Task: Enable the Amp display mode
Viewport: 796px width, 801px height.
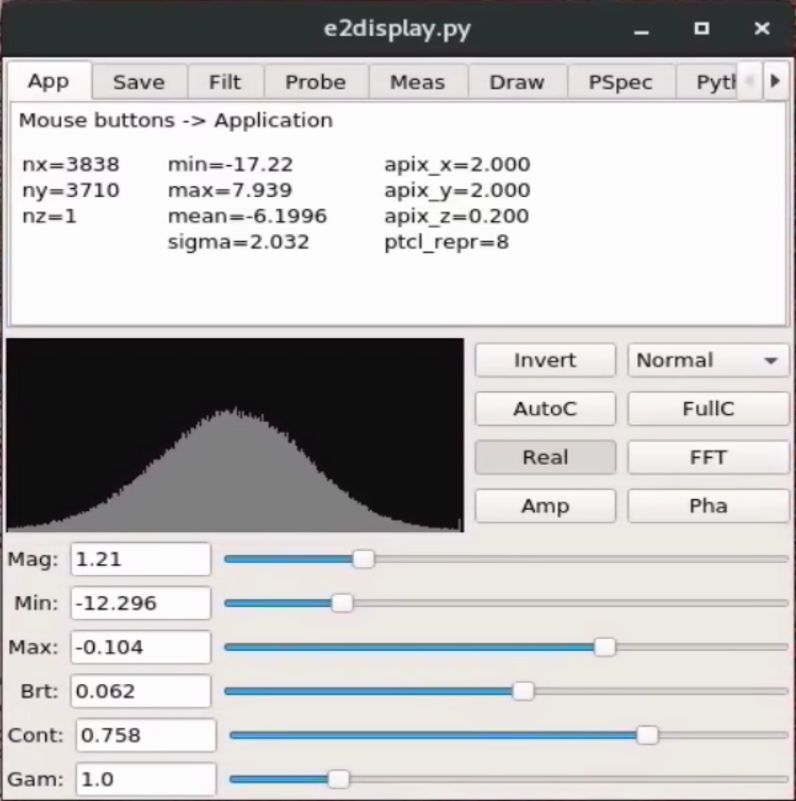Action: pos(545,507)
